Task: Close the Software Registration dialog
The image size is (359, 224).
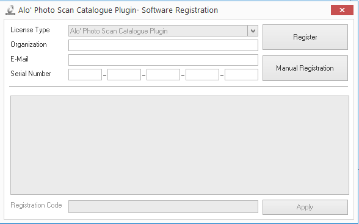Action: pyautogui.click(x=342, y=10)
